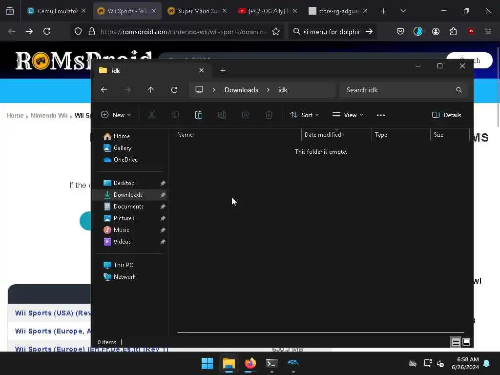Viewport: 500px width, 375px height.
Task: Click Wii Sports (USA) download link
Action: click(53, 313)
